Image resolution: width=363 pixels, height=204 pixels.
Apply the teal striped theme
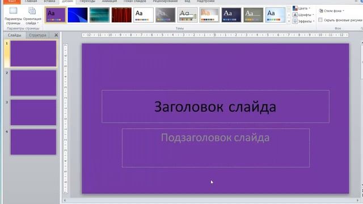(x=100, y=15)
